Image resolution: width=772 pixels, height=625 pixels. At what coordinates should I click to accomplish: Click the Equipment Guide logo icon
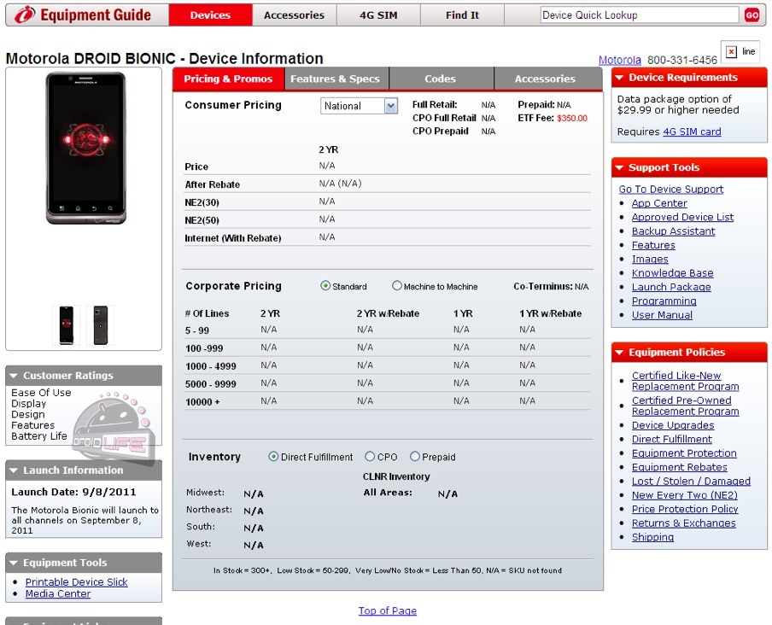tap(25, 15)
